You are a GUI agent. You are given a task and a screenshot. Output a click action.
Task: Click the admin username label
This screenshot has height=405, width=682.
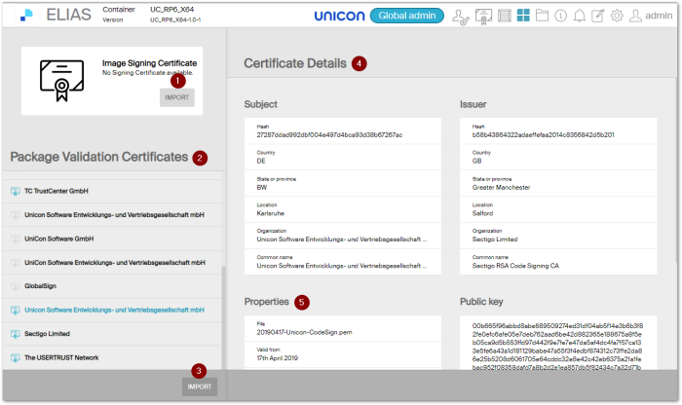click(x=659, y=16)
